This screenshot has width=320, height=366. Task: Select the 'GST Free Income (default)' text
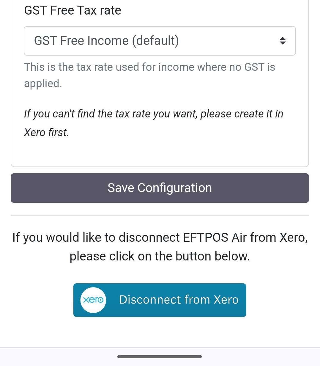106,41
